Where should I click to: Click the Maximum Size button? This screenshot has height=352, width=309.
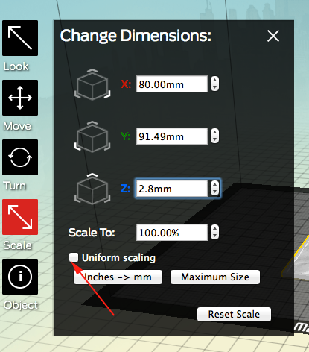215,277
